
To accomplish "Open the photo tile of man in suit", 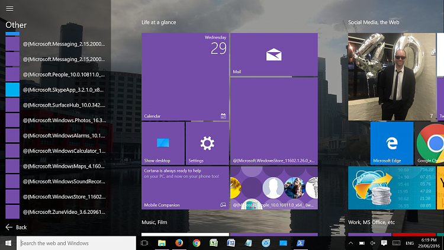I will point(392,76).
